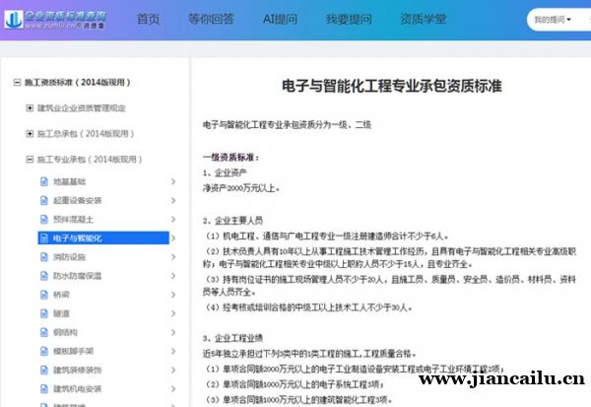Click the 3、企业工程业绩 heading
Screen dimensions: 591x407
point(232,338)
